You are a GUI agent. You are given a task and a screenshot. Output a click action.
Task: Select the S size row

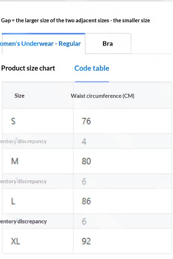(x=87, y=121)
